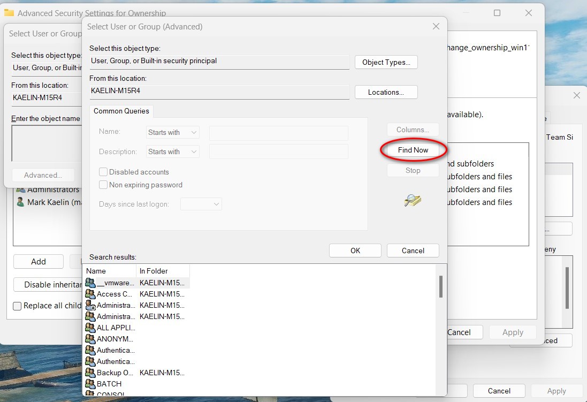
Task: Enable the Disabled accounts checkbox
Action: [102, 172]
